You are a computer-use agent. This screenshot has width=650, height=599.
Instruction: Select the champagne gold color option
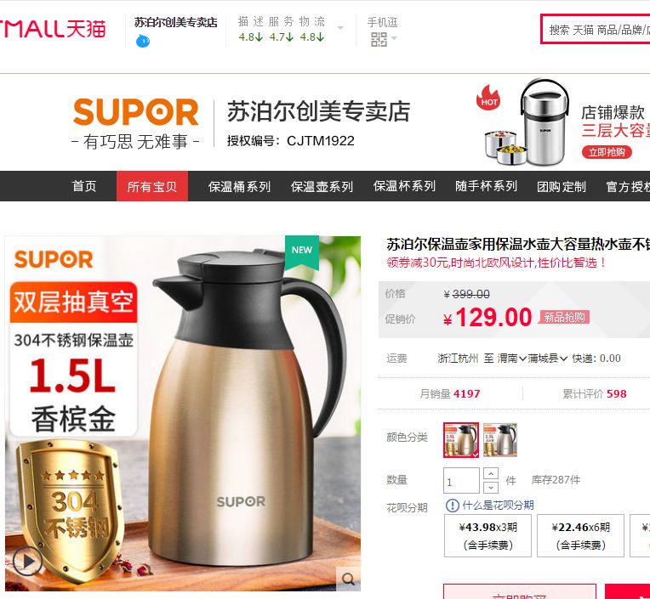point(461,439)
